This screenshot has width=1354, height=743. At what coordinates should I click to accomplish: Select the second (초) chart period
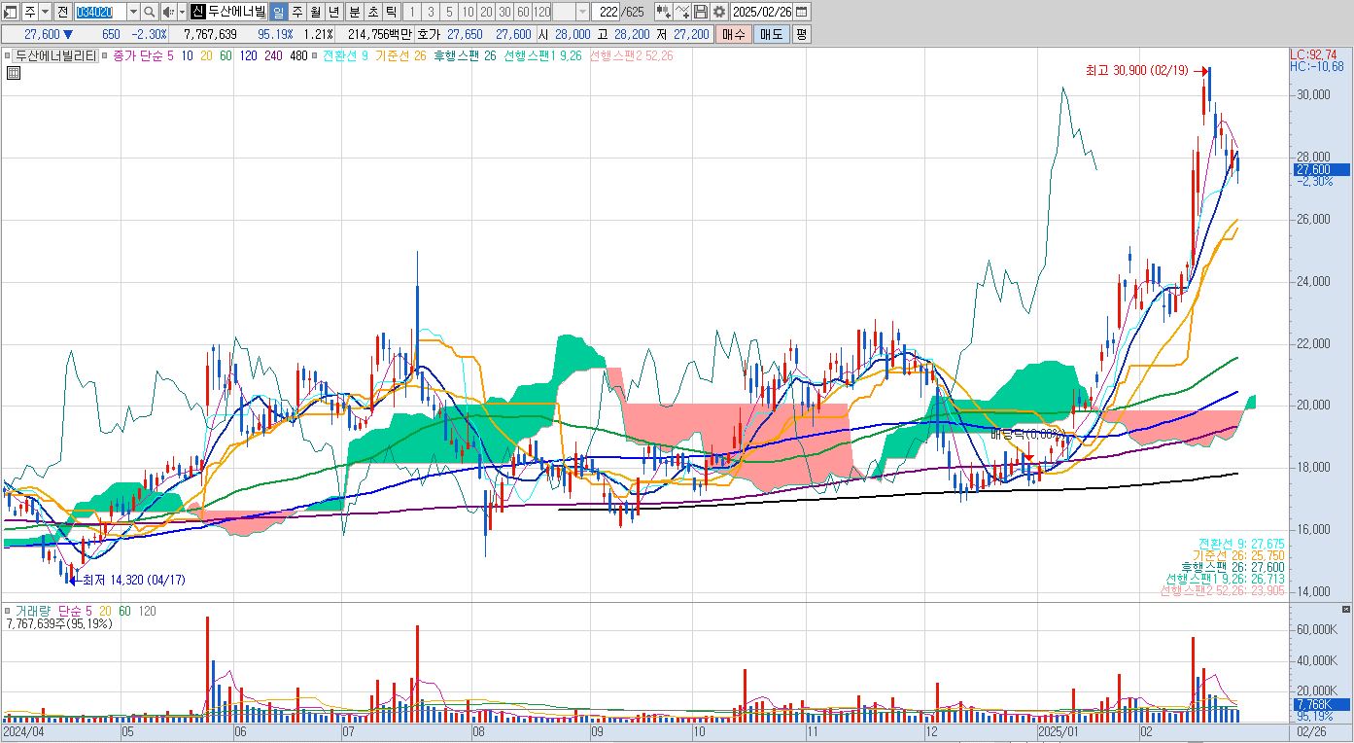(373, 12)
